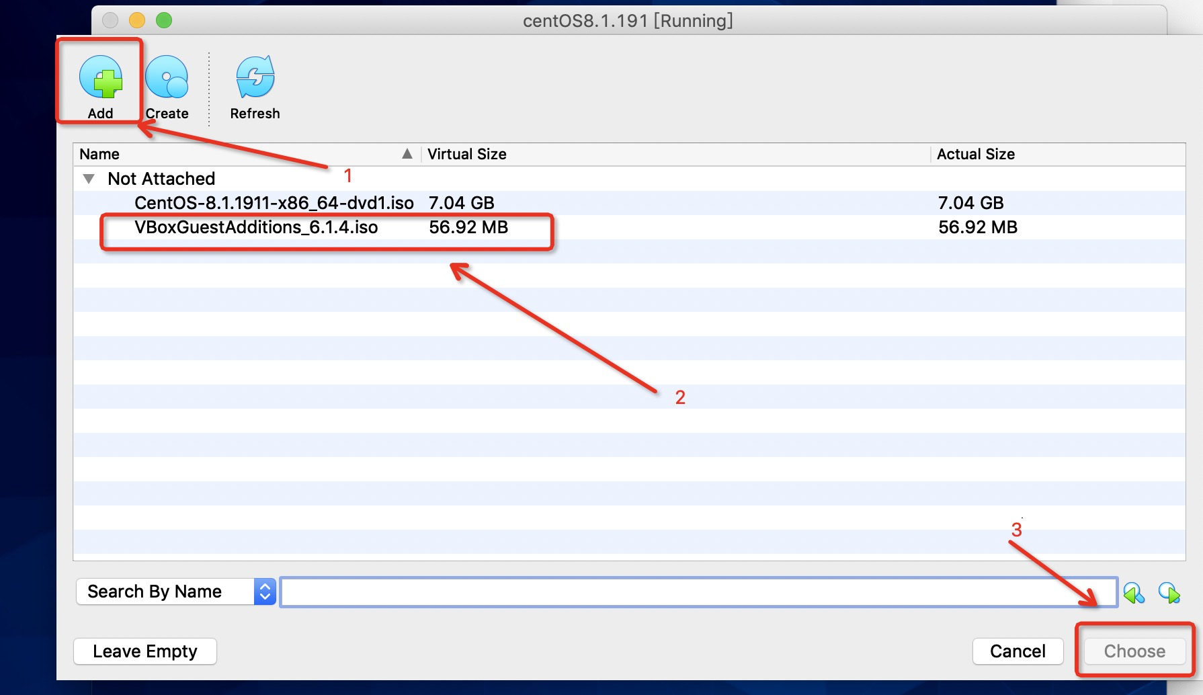This screenshot has width=1203, height=695.
Task: Click the Cancel button
Action: 1018,651
